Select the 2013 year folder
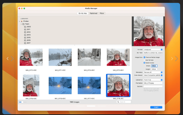 (27, 35)
